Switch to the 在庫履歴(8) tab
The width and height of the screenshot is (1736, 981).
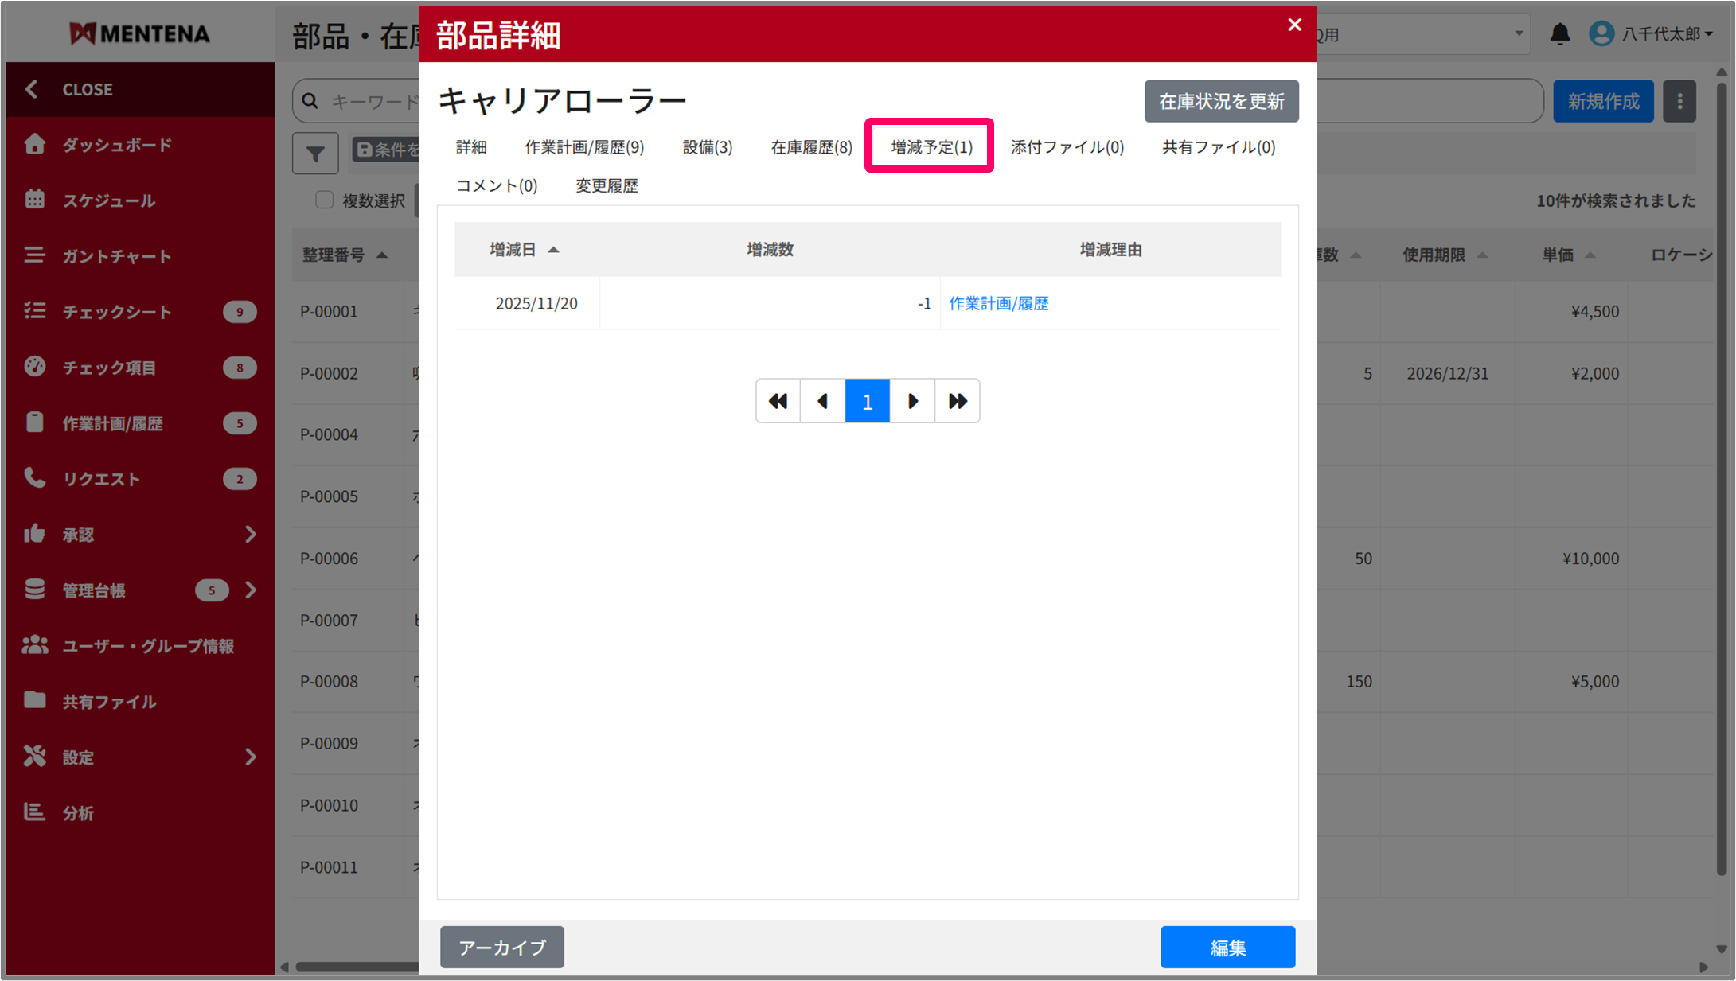click(811, 147)
